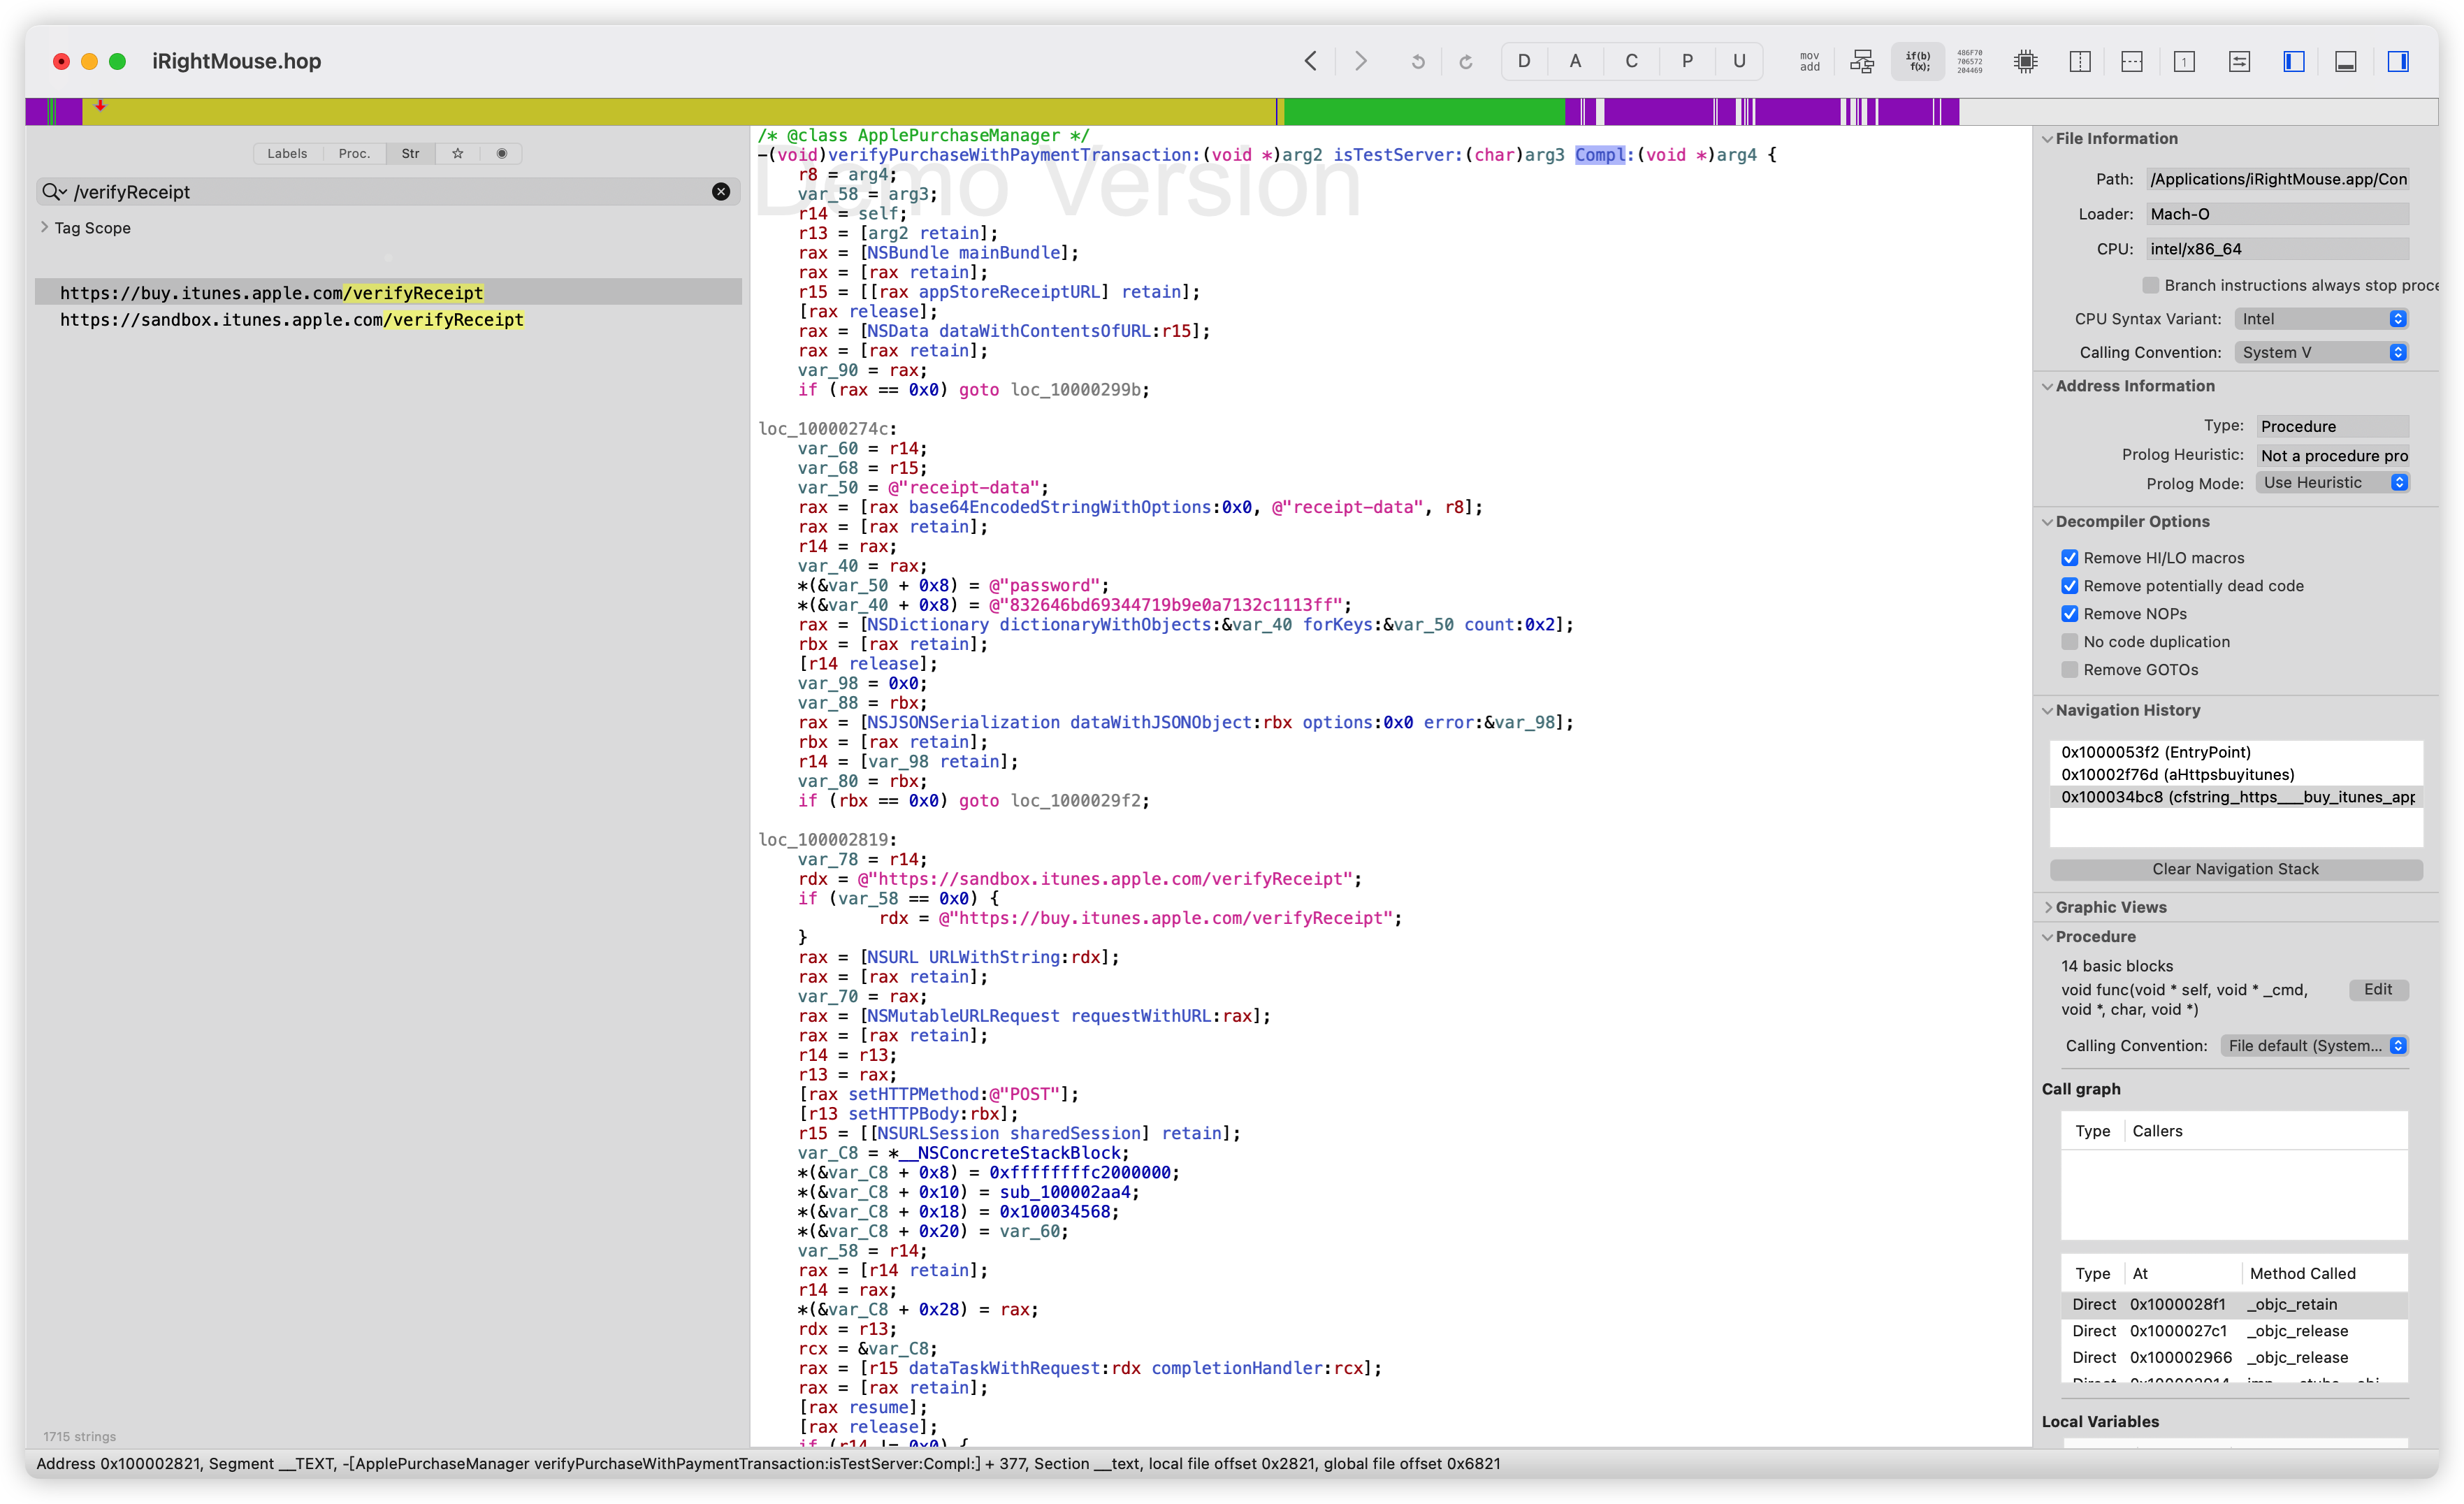Toggle the right inspector panel
This screenshot has height=1504, width=2464.
point(2397,62)
